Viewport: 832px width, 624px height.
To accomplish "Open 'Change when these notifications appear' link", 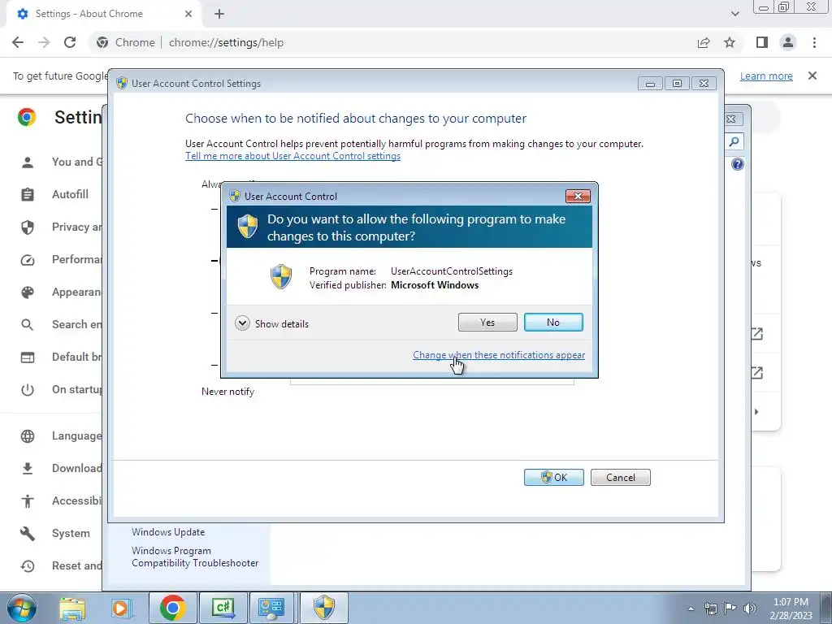I will pos(499,355).
